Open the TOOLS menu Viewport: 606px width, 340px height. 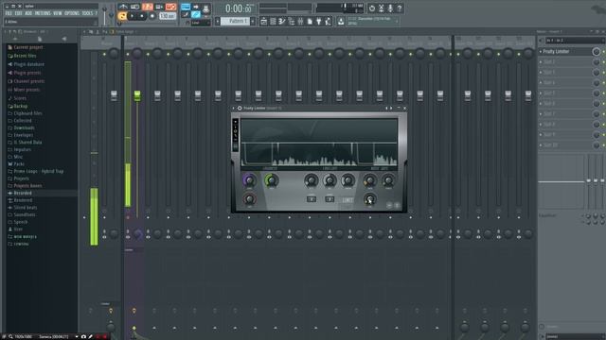[x=87, y=13]
